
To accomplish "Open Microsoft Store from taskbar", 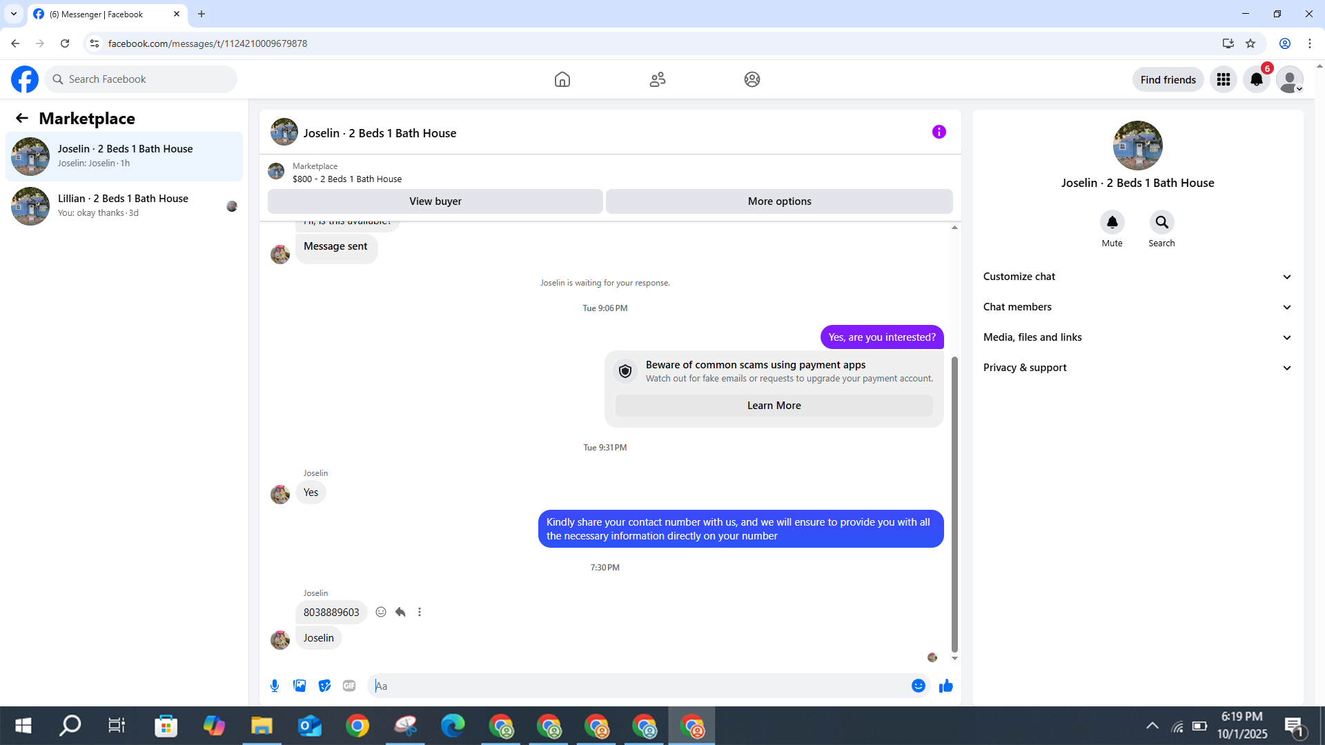I will point(166,726).
